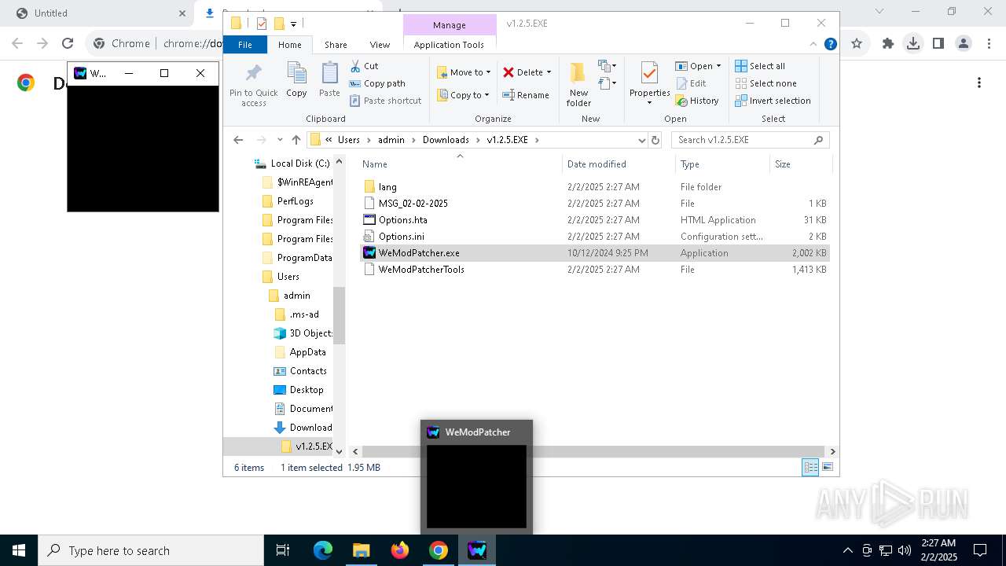Create a New folder

578,84
